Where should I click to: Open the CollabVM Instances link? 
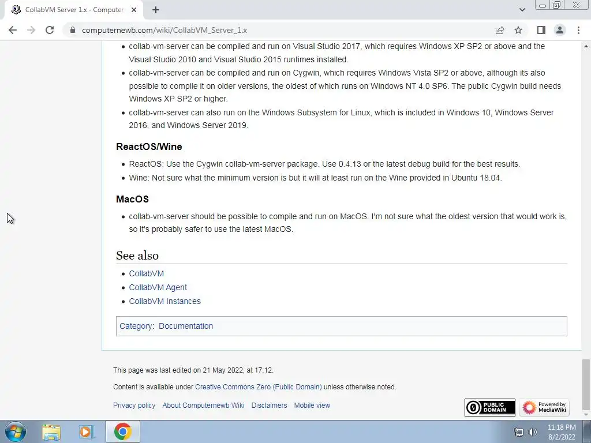(164, 301)
